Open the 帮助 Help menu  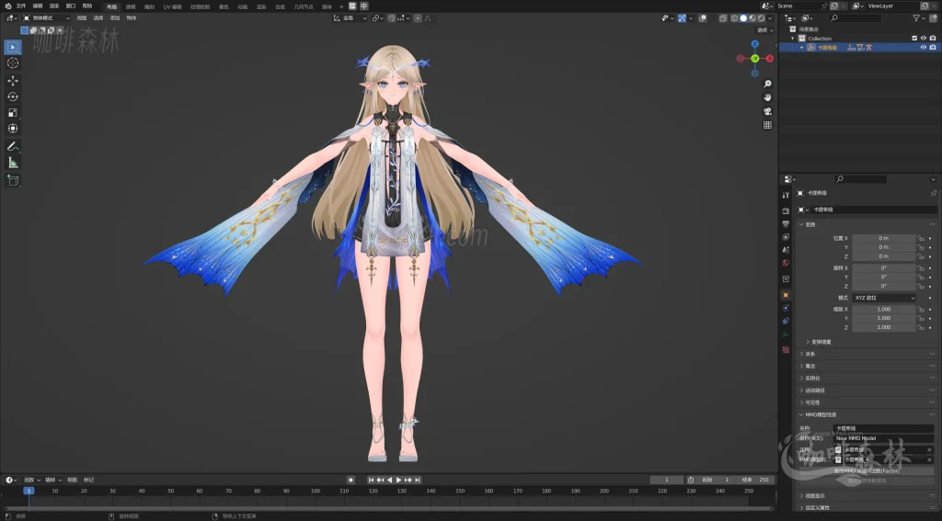pyautogui.click(x=87, y=6)
